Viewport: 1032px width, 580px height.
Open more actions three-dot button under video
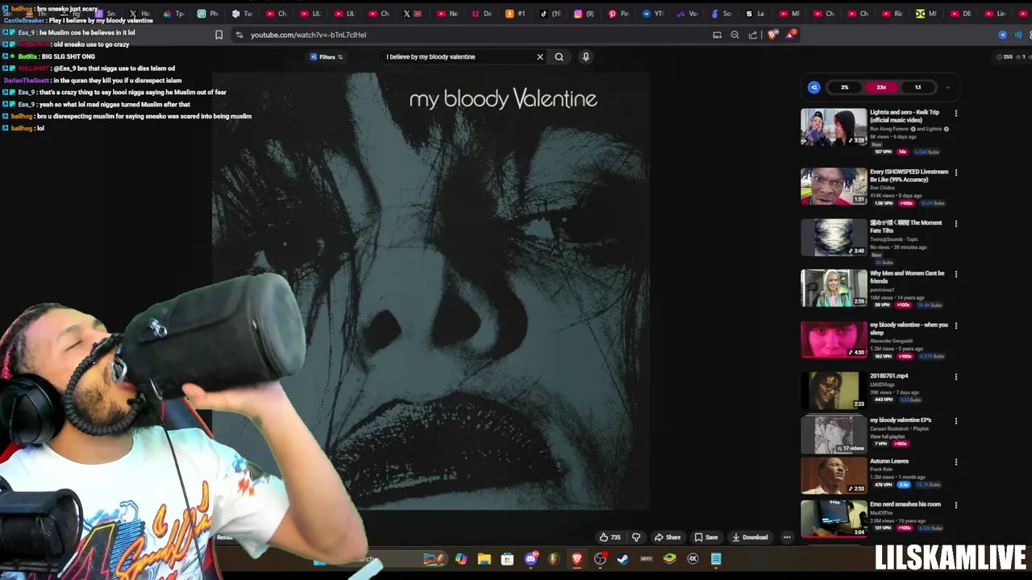click(x=787, y=537)
